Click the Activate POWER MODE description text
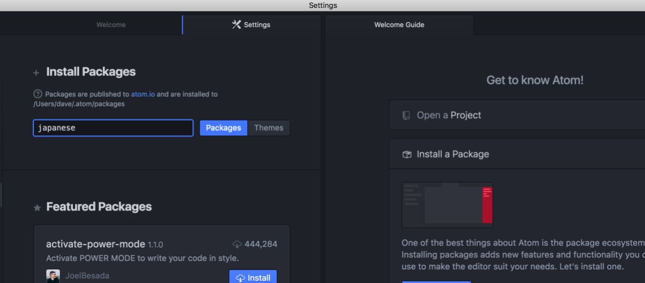The width and height of the screenshot is (645, 283). tap(143, 258)
